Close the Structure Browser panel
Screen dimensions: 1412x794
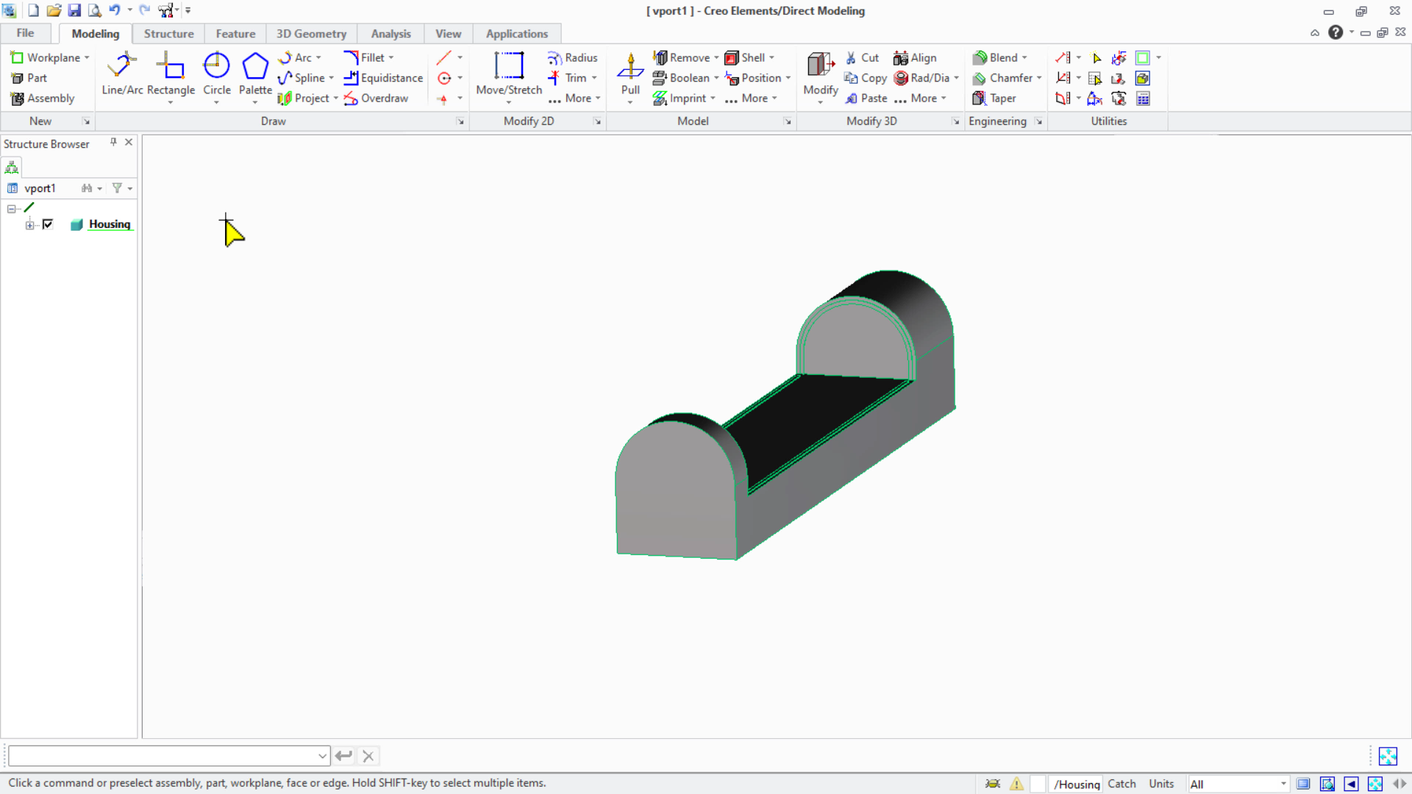129,142
